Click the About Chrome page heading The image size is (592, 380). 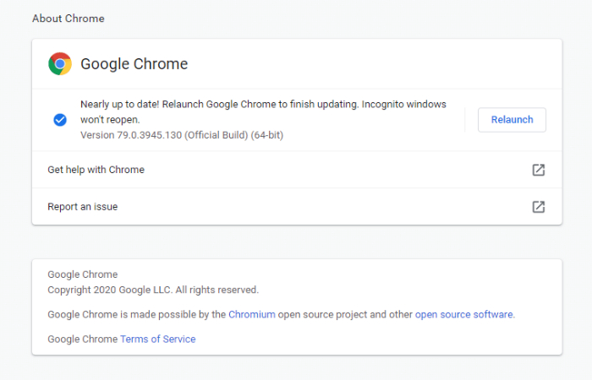(x=69, y=19)
